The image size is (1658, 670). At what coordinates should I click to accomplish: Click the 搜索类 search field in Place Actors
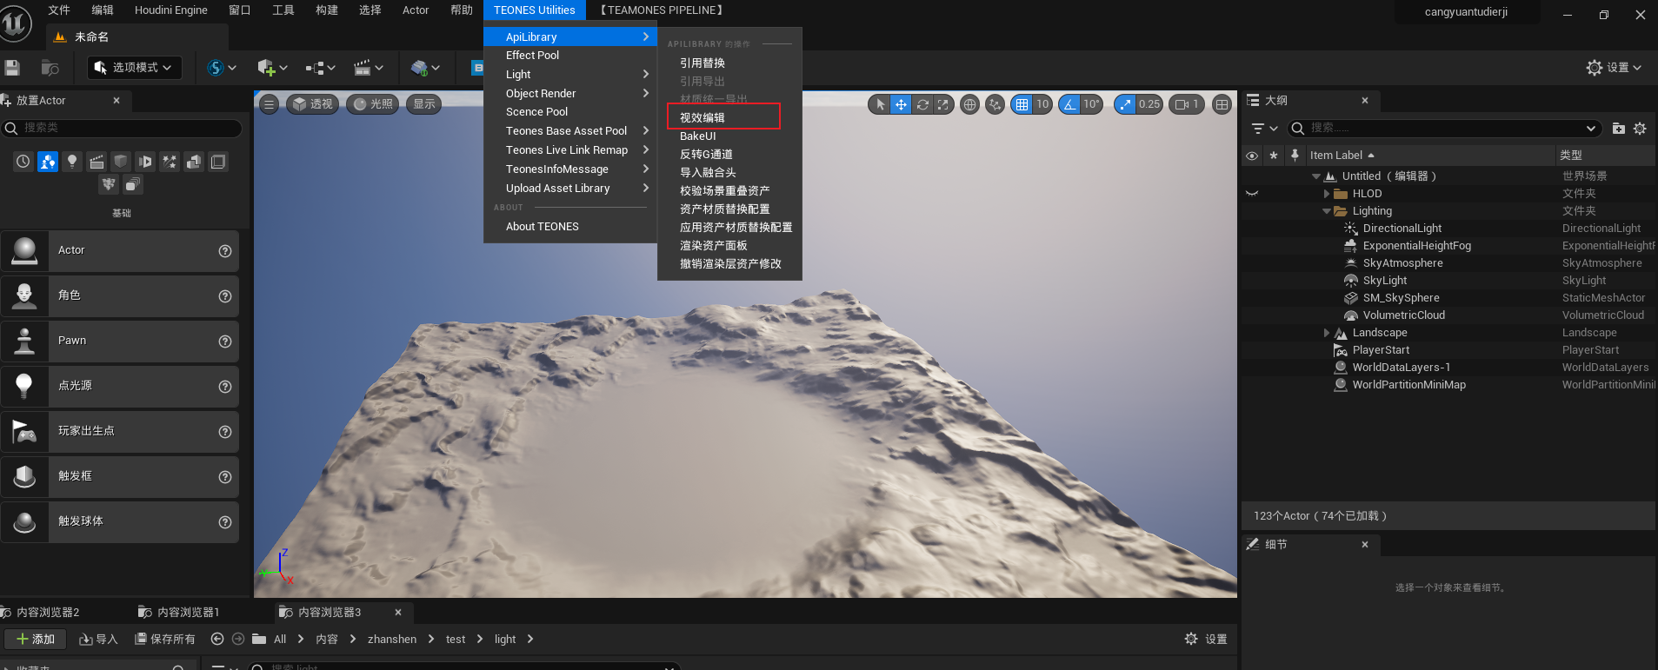pyautogui.click(x=122, y=128)
